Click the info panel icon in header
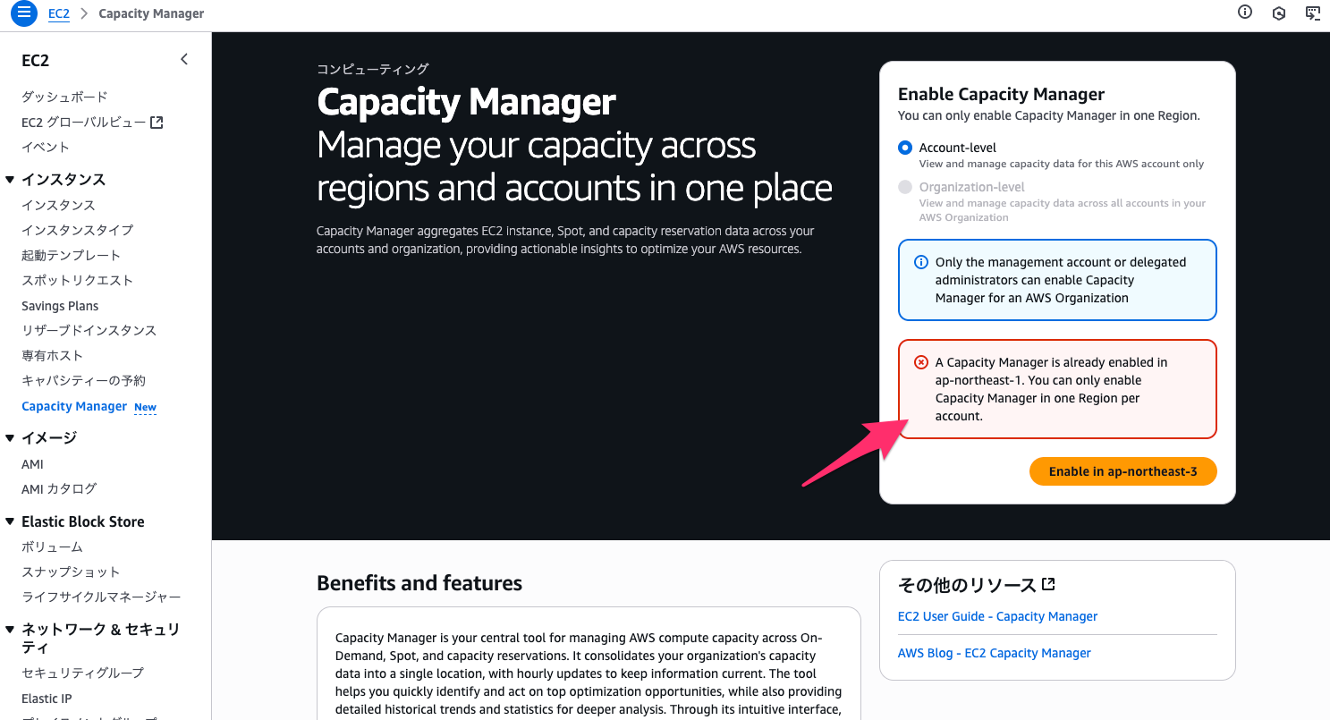 tap(1244, 13)
